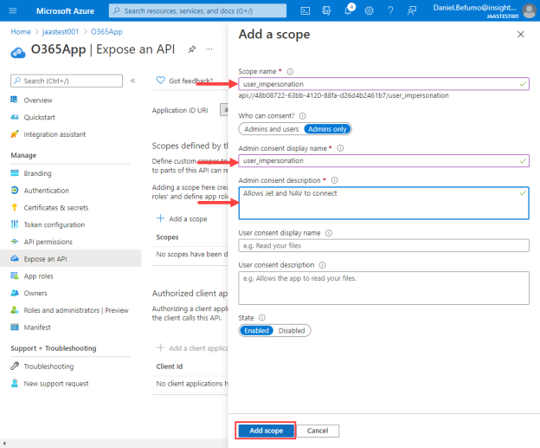Open the notifications bell

[x=349, y=10]
